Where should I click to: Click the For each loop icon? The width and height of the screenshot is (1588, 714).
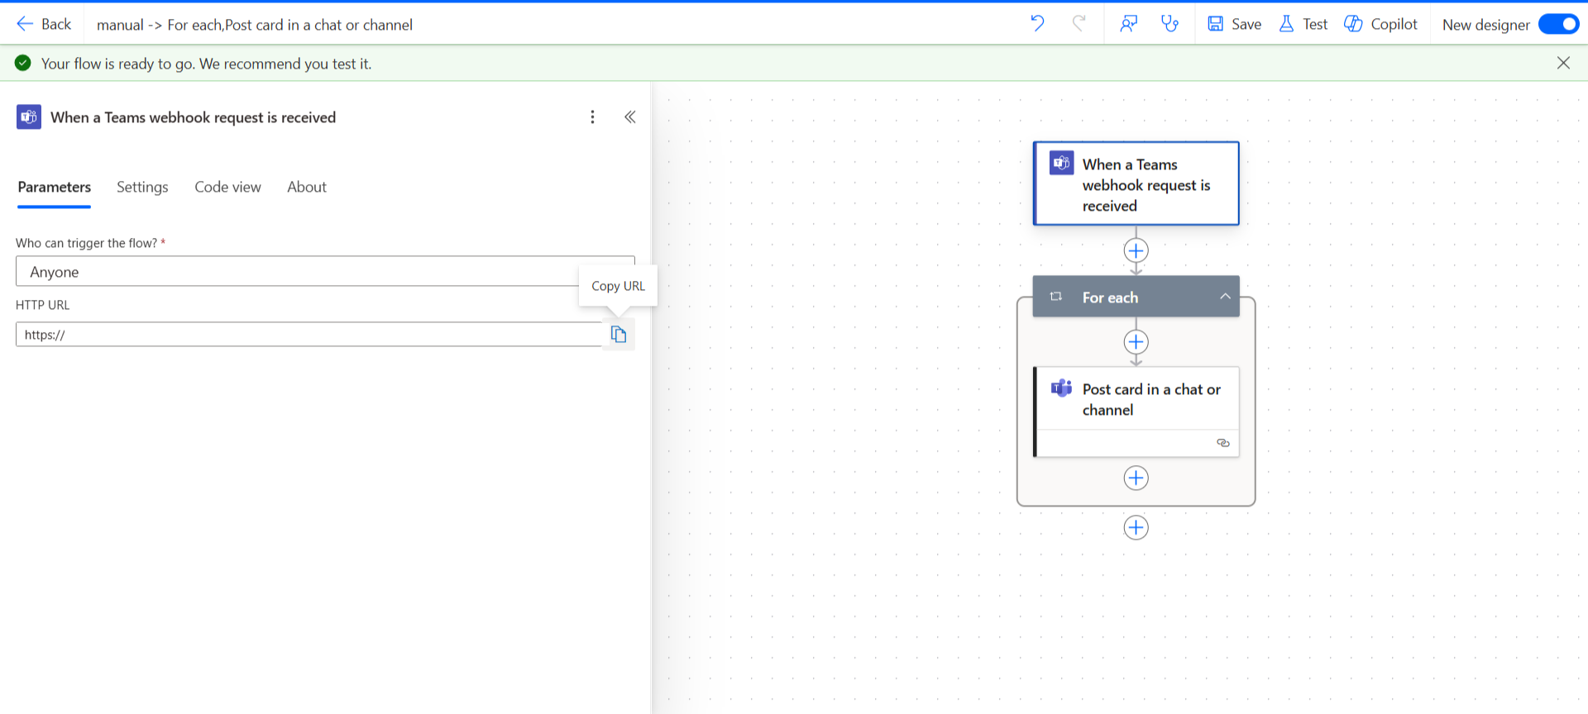tap(1056, 297)
